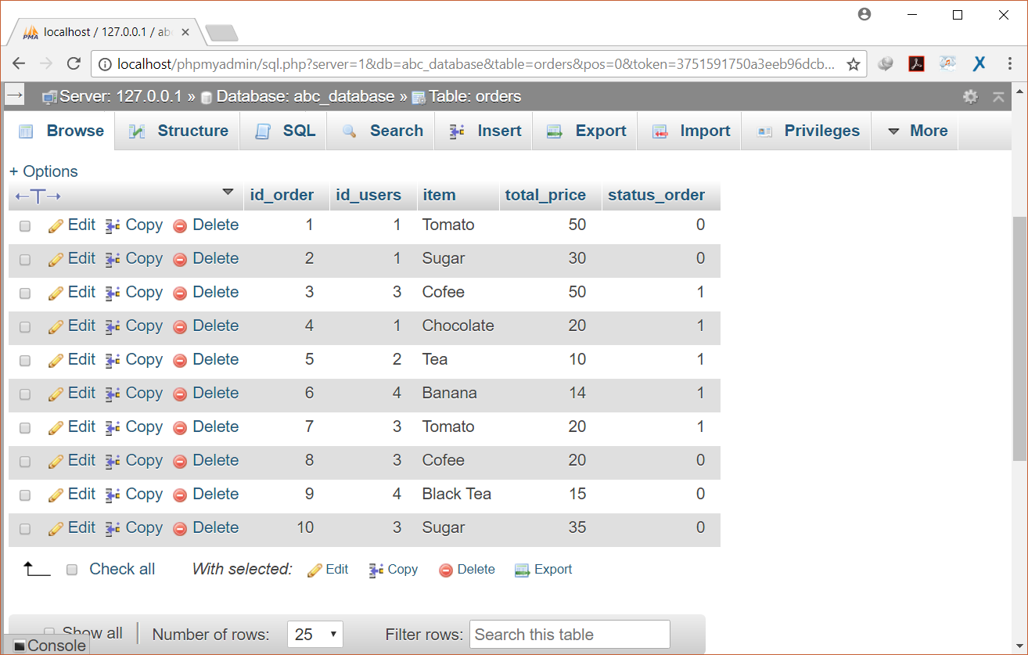The height and width of the screenshot is (655, 1028).
Task: Open the Chrome user profile icon
Action: coord(864,14)
